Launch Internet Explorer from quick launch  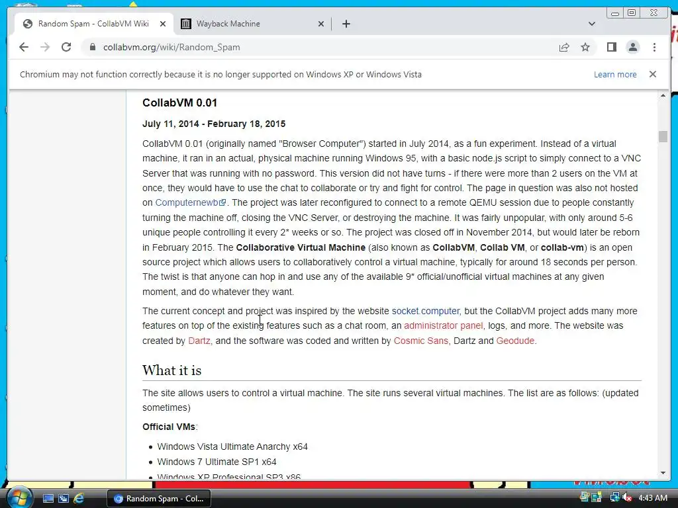pos(79,499)
